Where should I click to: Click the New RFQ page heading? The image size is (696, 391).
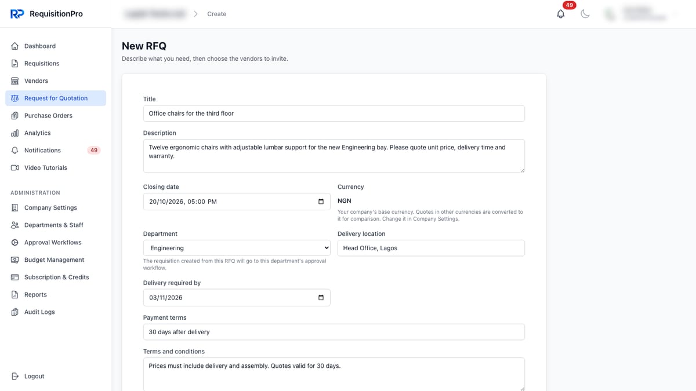point(144,46)
